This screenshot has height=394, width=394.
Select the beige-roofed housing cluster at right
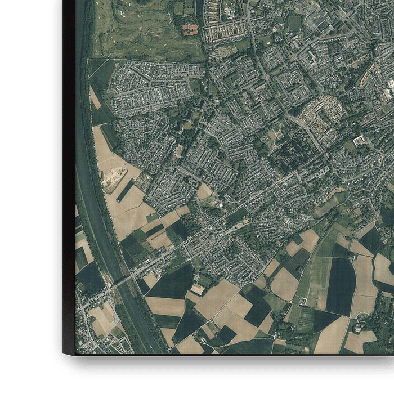(x=321, y=117)
